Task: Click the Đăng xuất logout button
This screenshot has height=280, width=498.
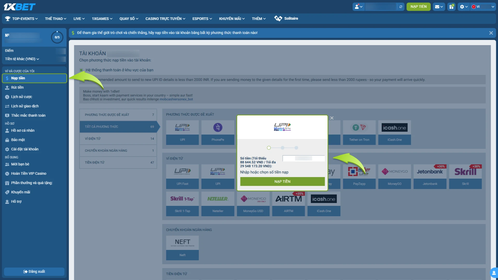Action: click(34, 272)
